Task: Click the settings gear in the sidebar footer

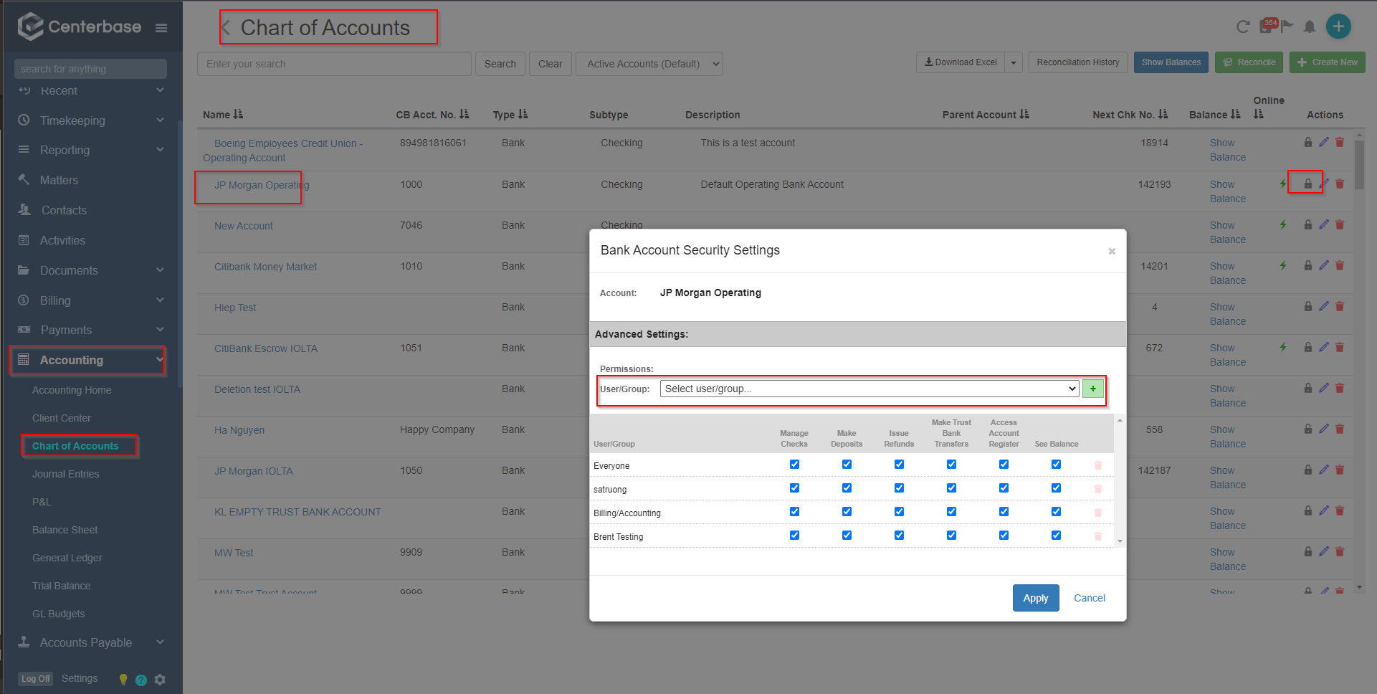Action: pyautogui.click(x=160, y=680)
